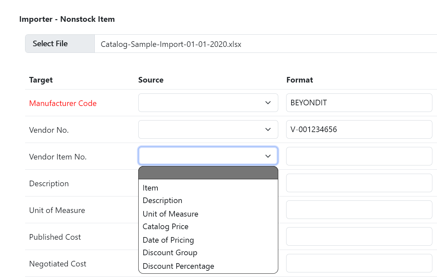
Task: Pick Discount Percentage from the list
Action: click(x=178, y=266)
